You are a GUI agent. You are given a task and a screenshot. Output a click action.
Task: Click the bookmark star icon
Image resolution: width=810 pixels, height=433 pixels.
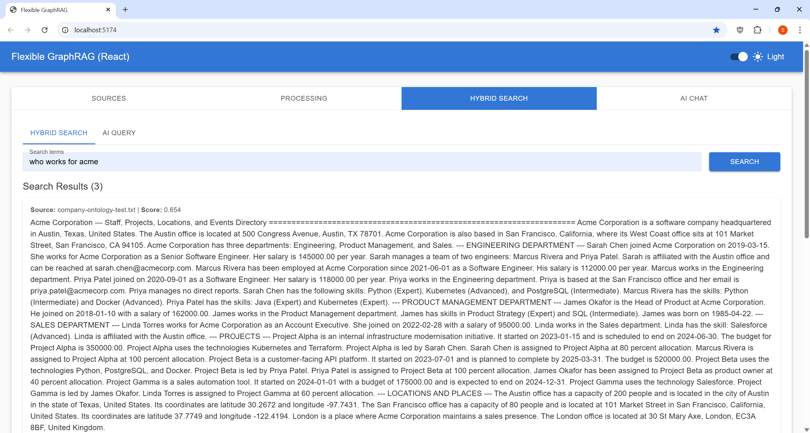tap(716, 30)
